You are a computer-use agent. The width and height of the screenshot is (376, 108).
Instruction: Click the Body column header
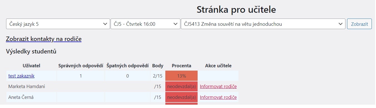coord(158,66)
